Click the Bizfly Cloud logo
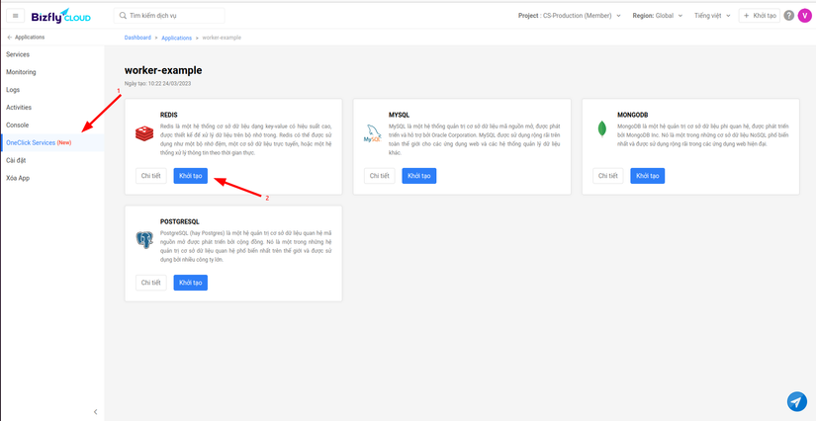 pyautogui.click(x=61, y=16)
